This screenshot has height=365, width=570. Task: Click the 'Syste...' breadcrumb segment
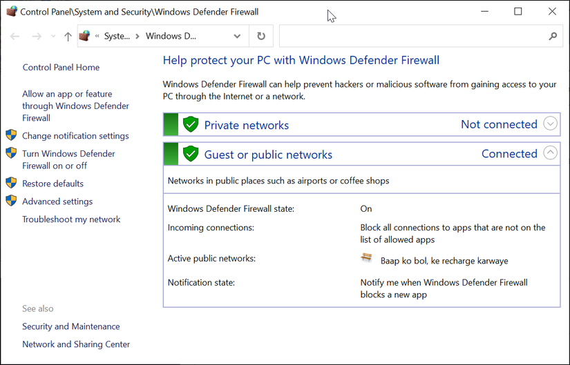[x=117, y=36]
